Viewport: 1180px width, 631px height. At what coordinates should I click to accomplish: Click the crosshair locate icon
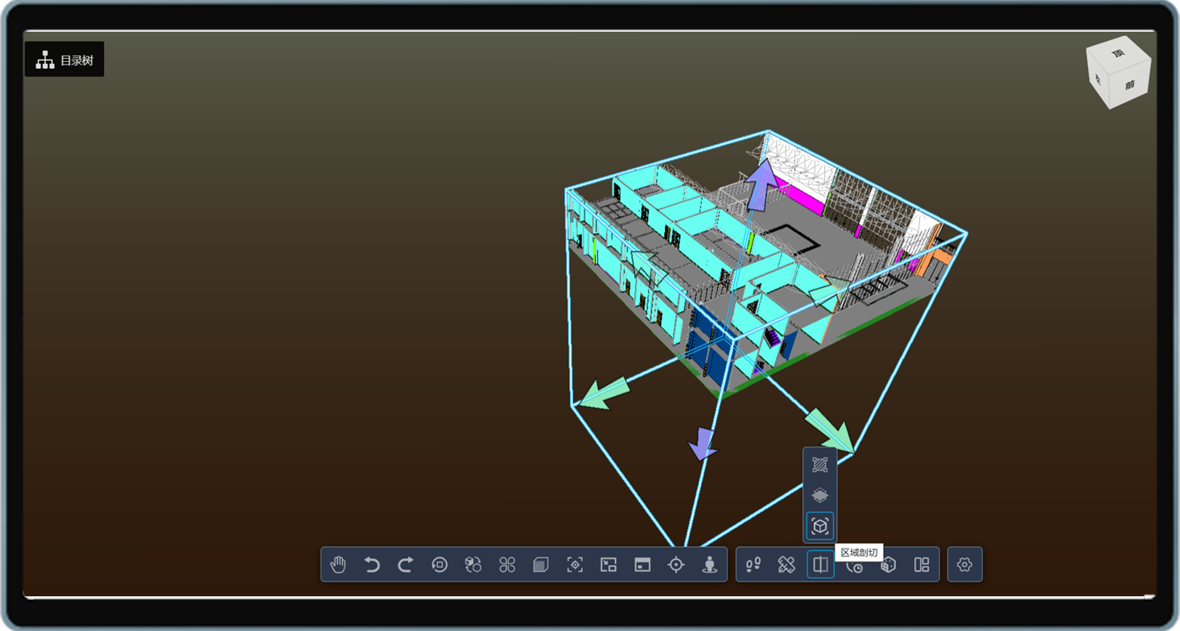click(676, 565)
